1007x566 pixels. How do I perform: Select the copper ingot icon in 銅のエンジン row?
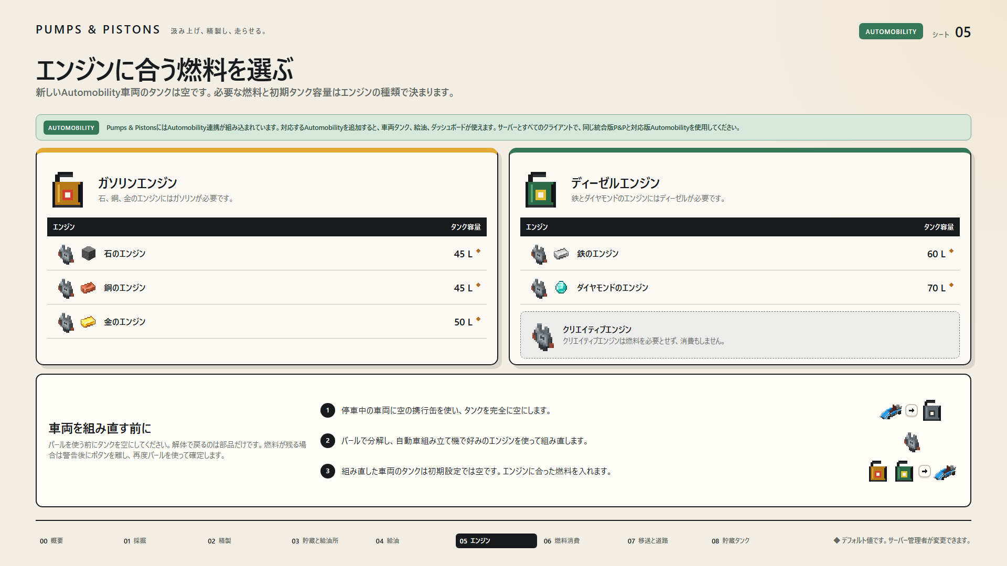pos(88,288)
